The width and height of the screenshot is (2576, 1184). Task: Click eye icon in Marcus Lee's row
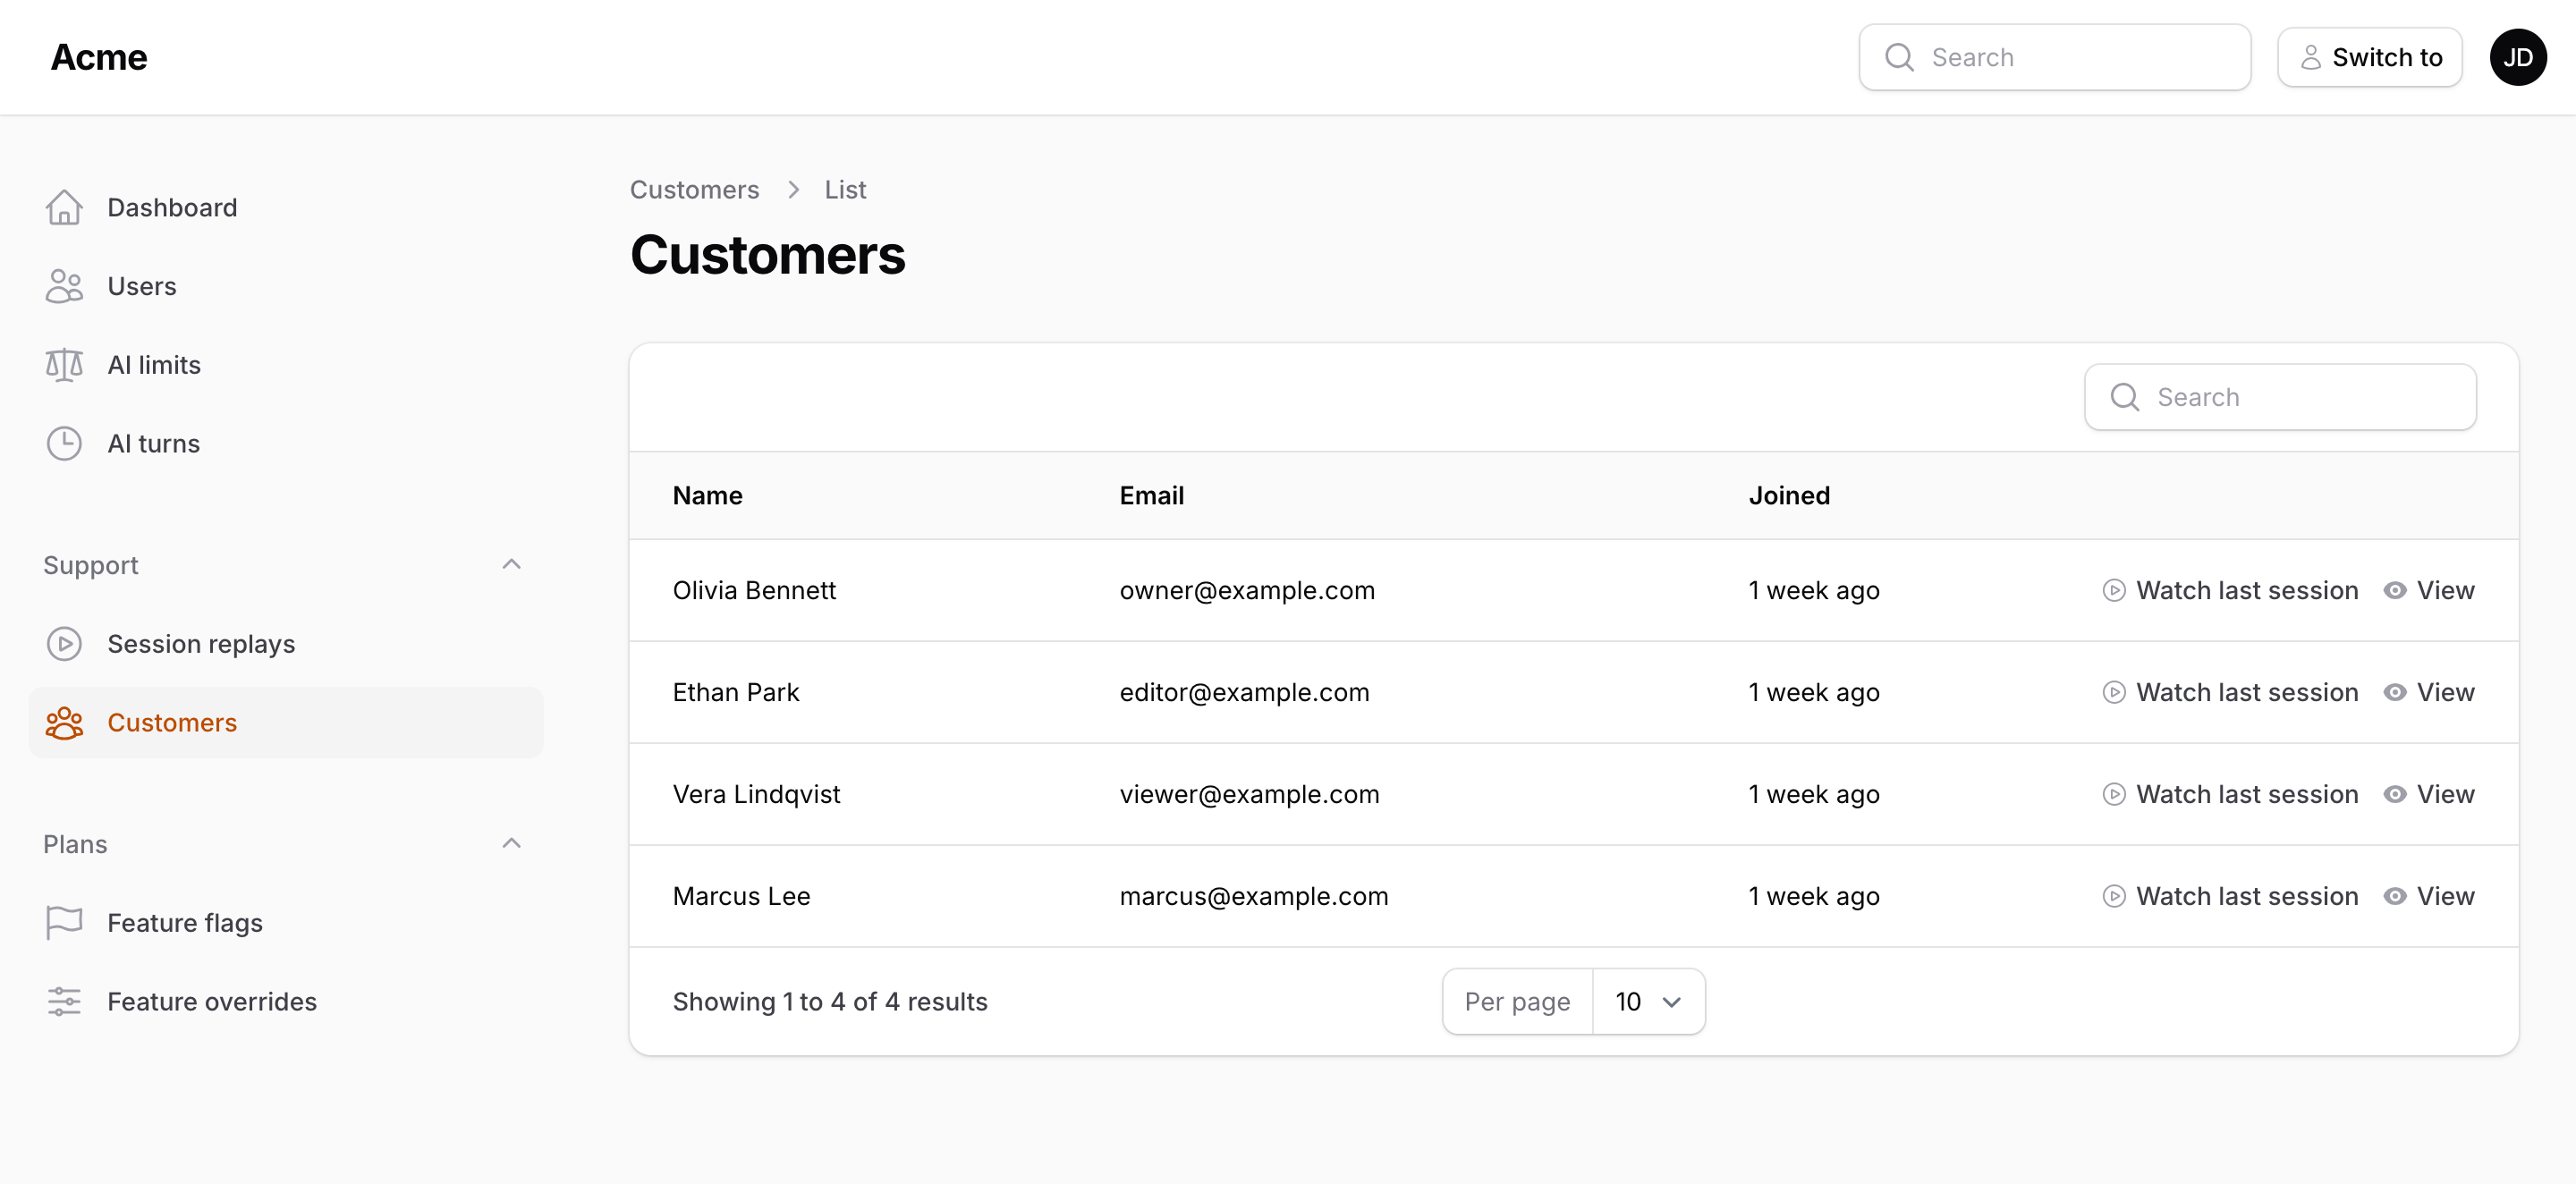(2395, 896)
